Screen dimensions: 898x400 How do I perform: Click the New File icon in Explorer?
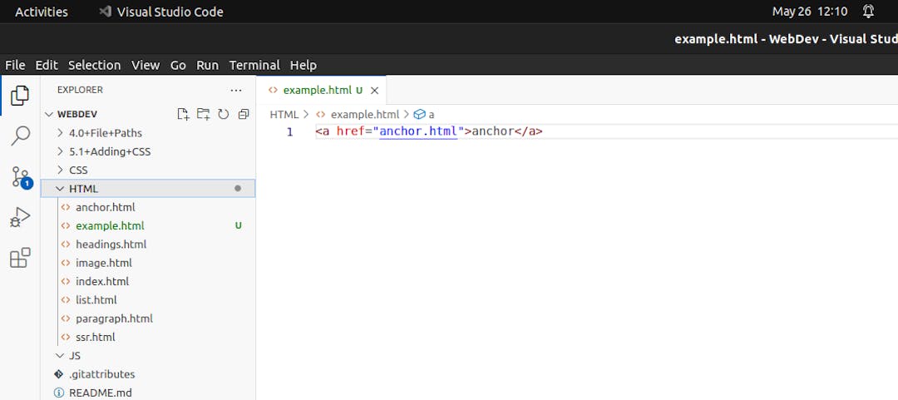(183, 114)
